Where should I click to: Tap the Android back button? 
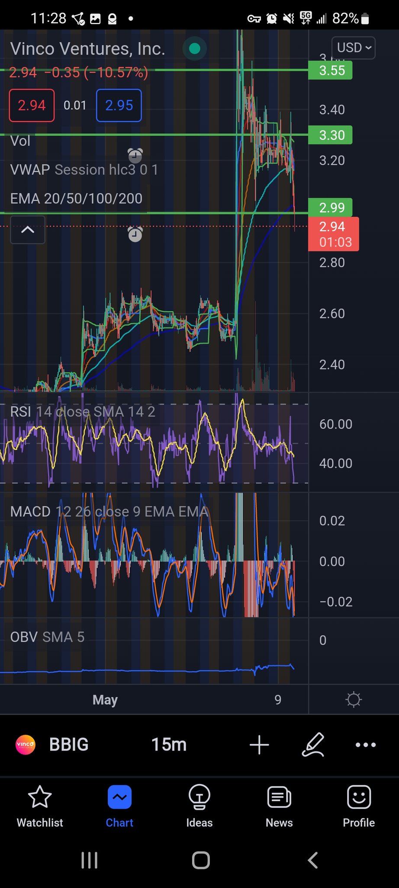pos(312,860)
